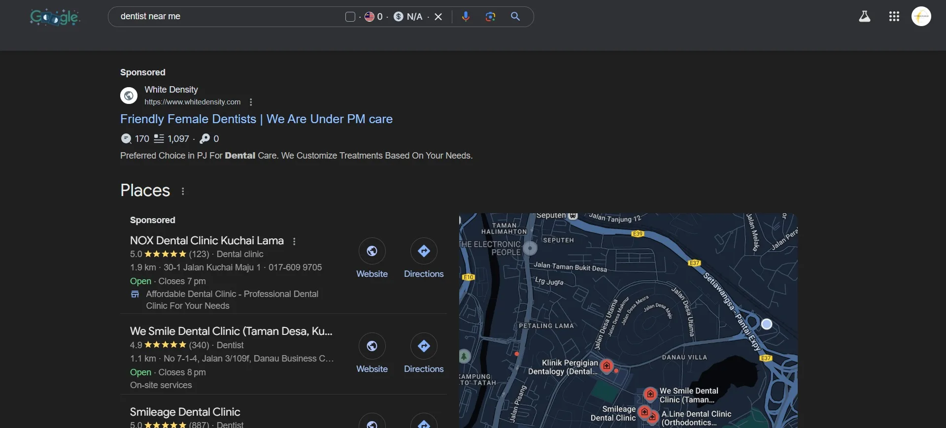Click the 'Sponsored' label above White Density

point(143,72)
